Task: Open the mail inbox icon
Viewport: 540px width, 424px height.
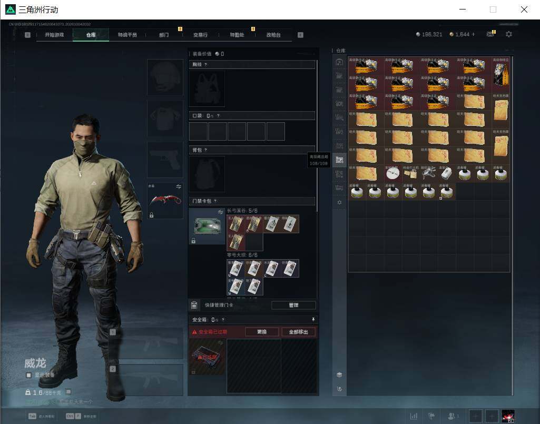Action: 490,34
